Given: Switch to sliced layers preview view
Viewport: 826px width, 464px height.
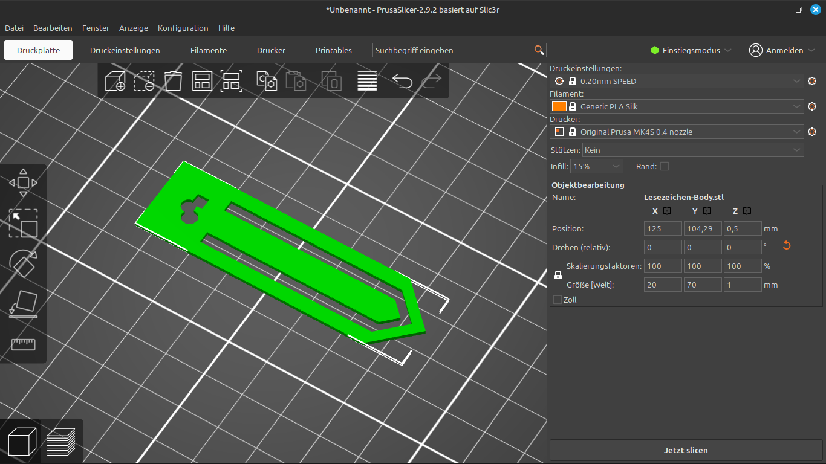Looking at the screenshot, I should point(61,442).
